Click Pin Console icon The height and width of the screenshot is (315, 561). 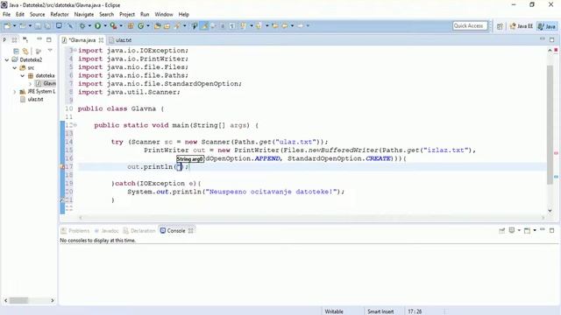point(502,231)
